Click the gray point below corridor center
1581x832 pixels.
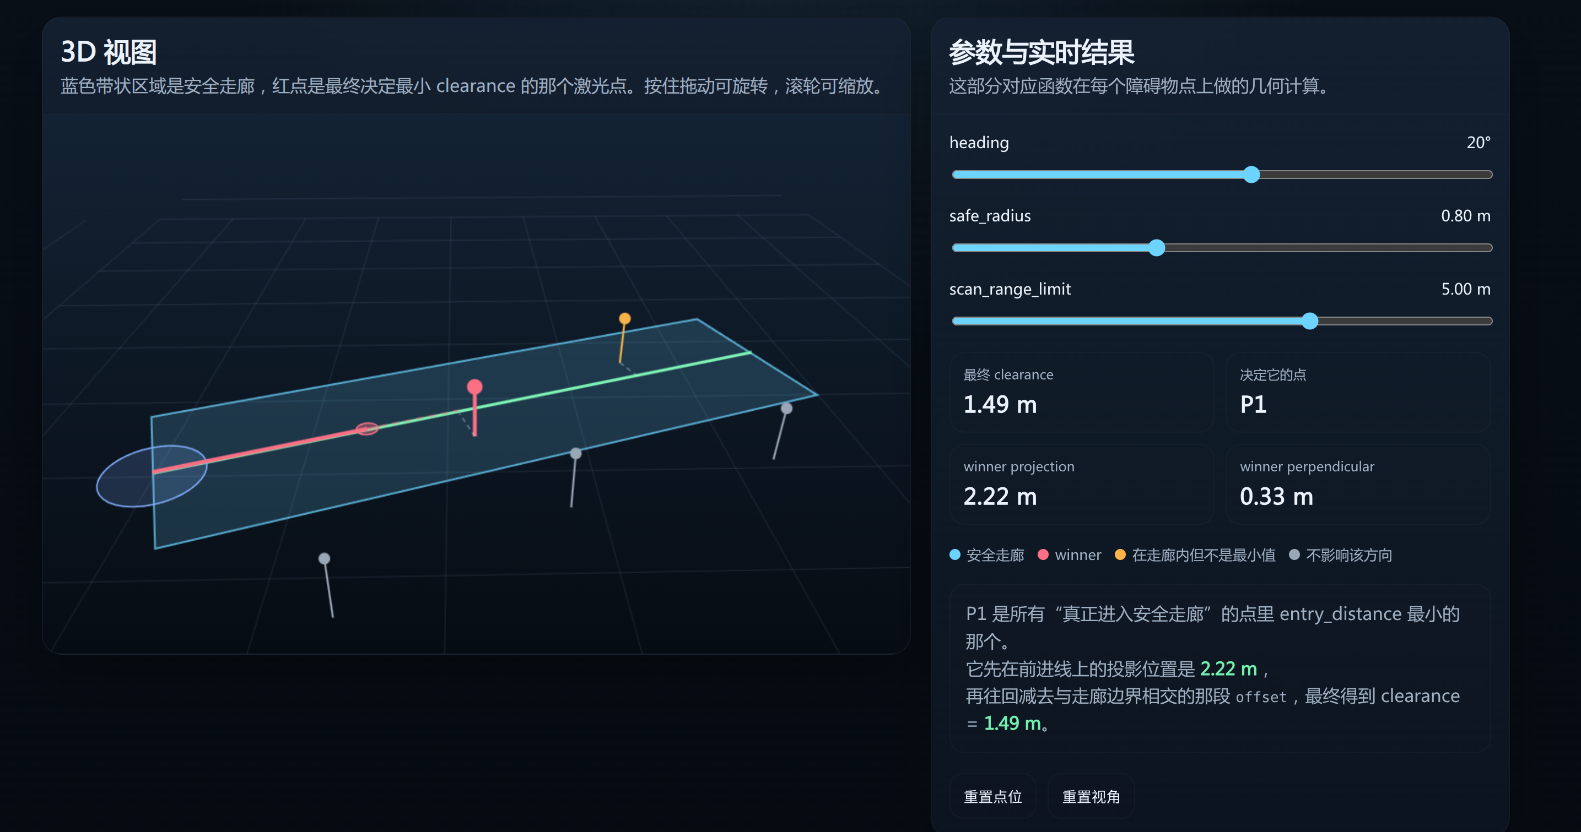point(576,454)
